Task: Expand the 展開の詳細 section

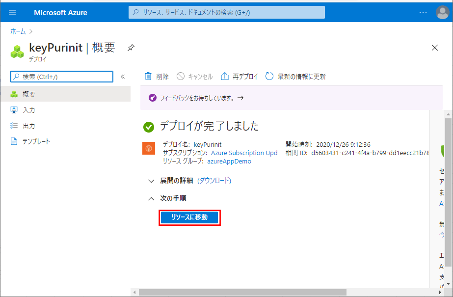Action: (151, 181)
